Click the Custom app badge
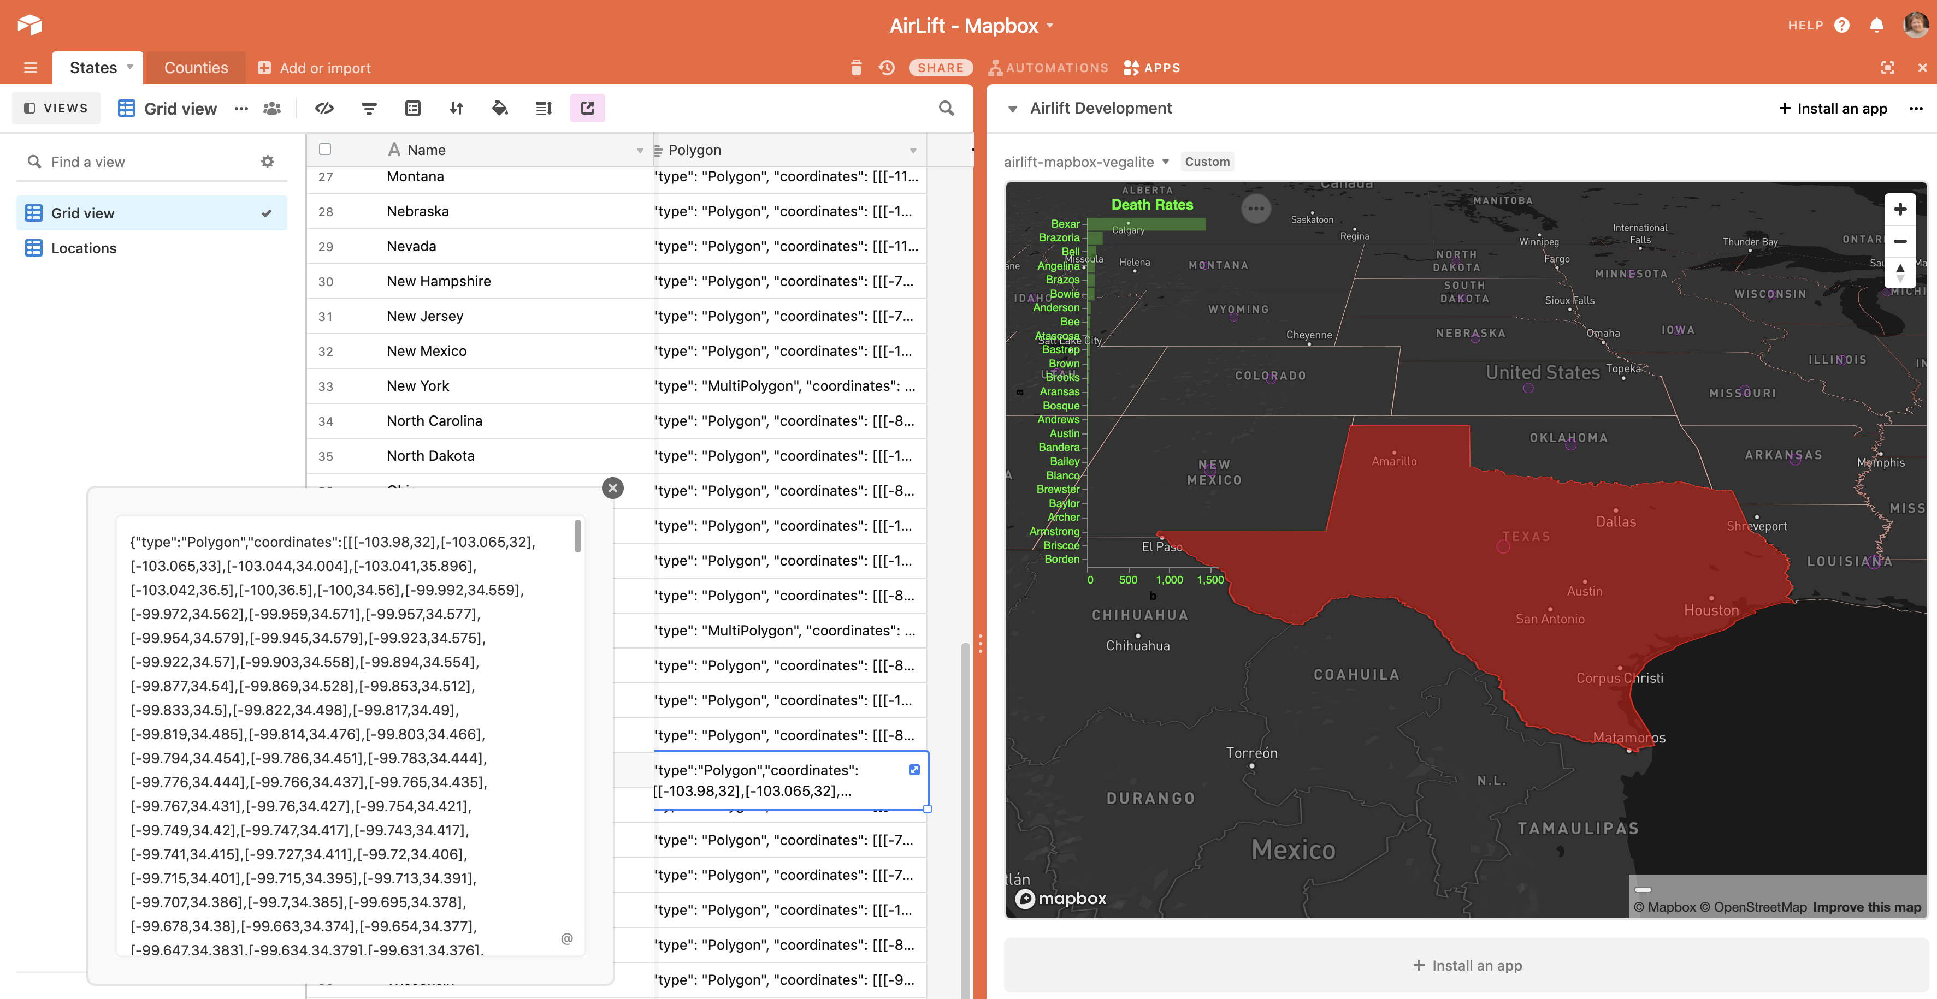The height and width of the screenshot is (999, 1937). pyautogui.click(x=1207, y=162)
